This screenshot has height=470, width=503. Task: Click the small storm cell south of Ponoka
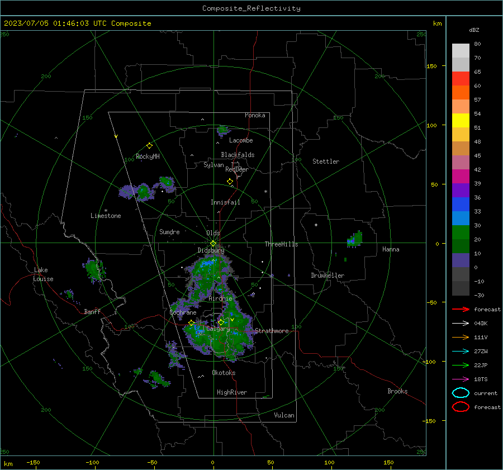[223, 130]
